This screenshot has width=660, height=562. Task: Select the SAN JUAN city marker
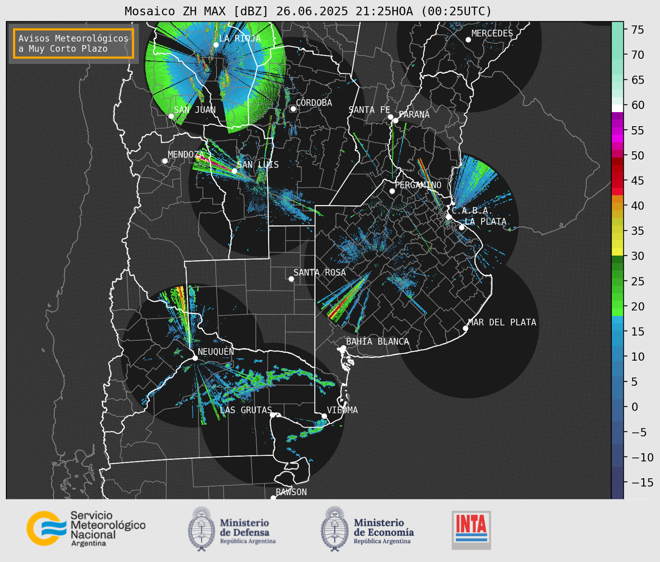tap(171, 116)
